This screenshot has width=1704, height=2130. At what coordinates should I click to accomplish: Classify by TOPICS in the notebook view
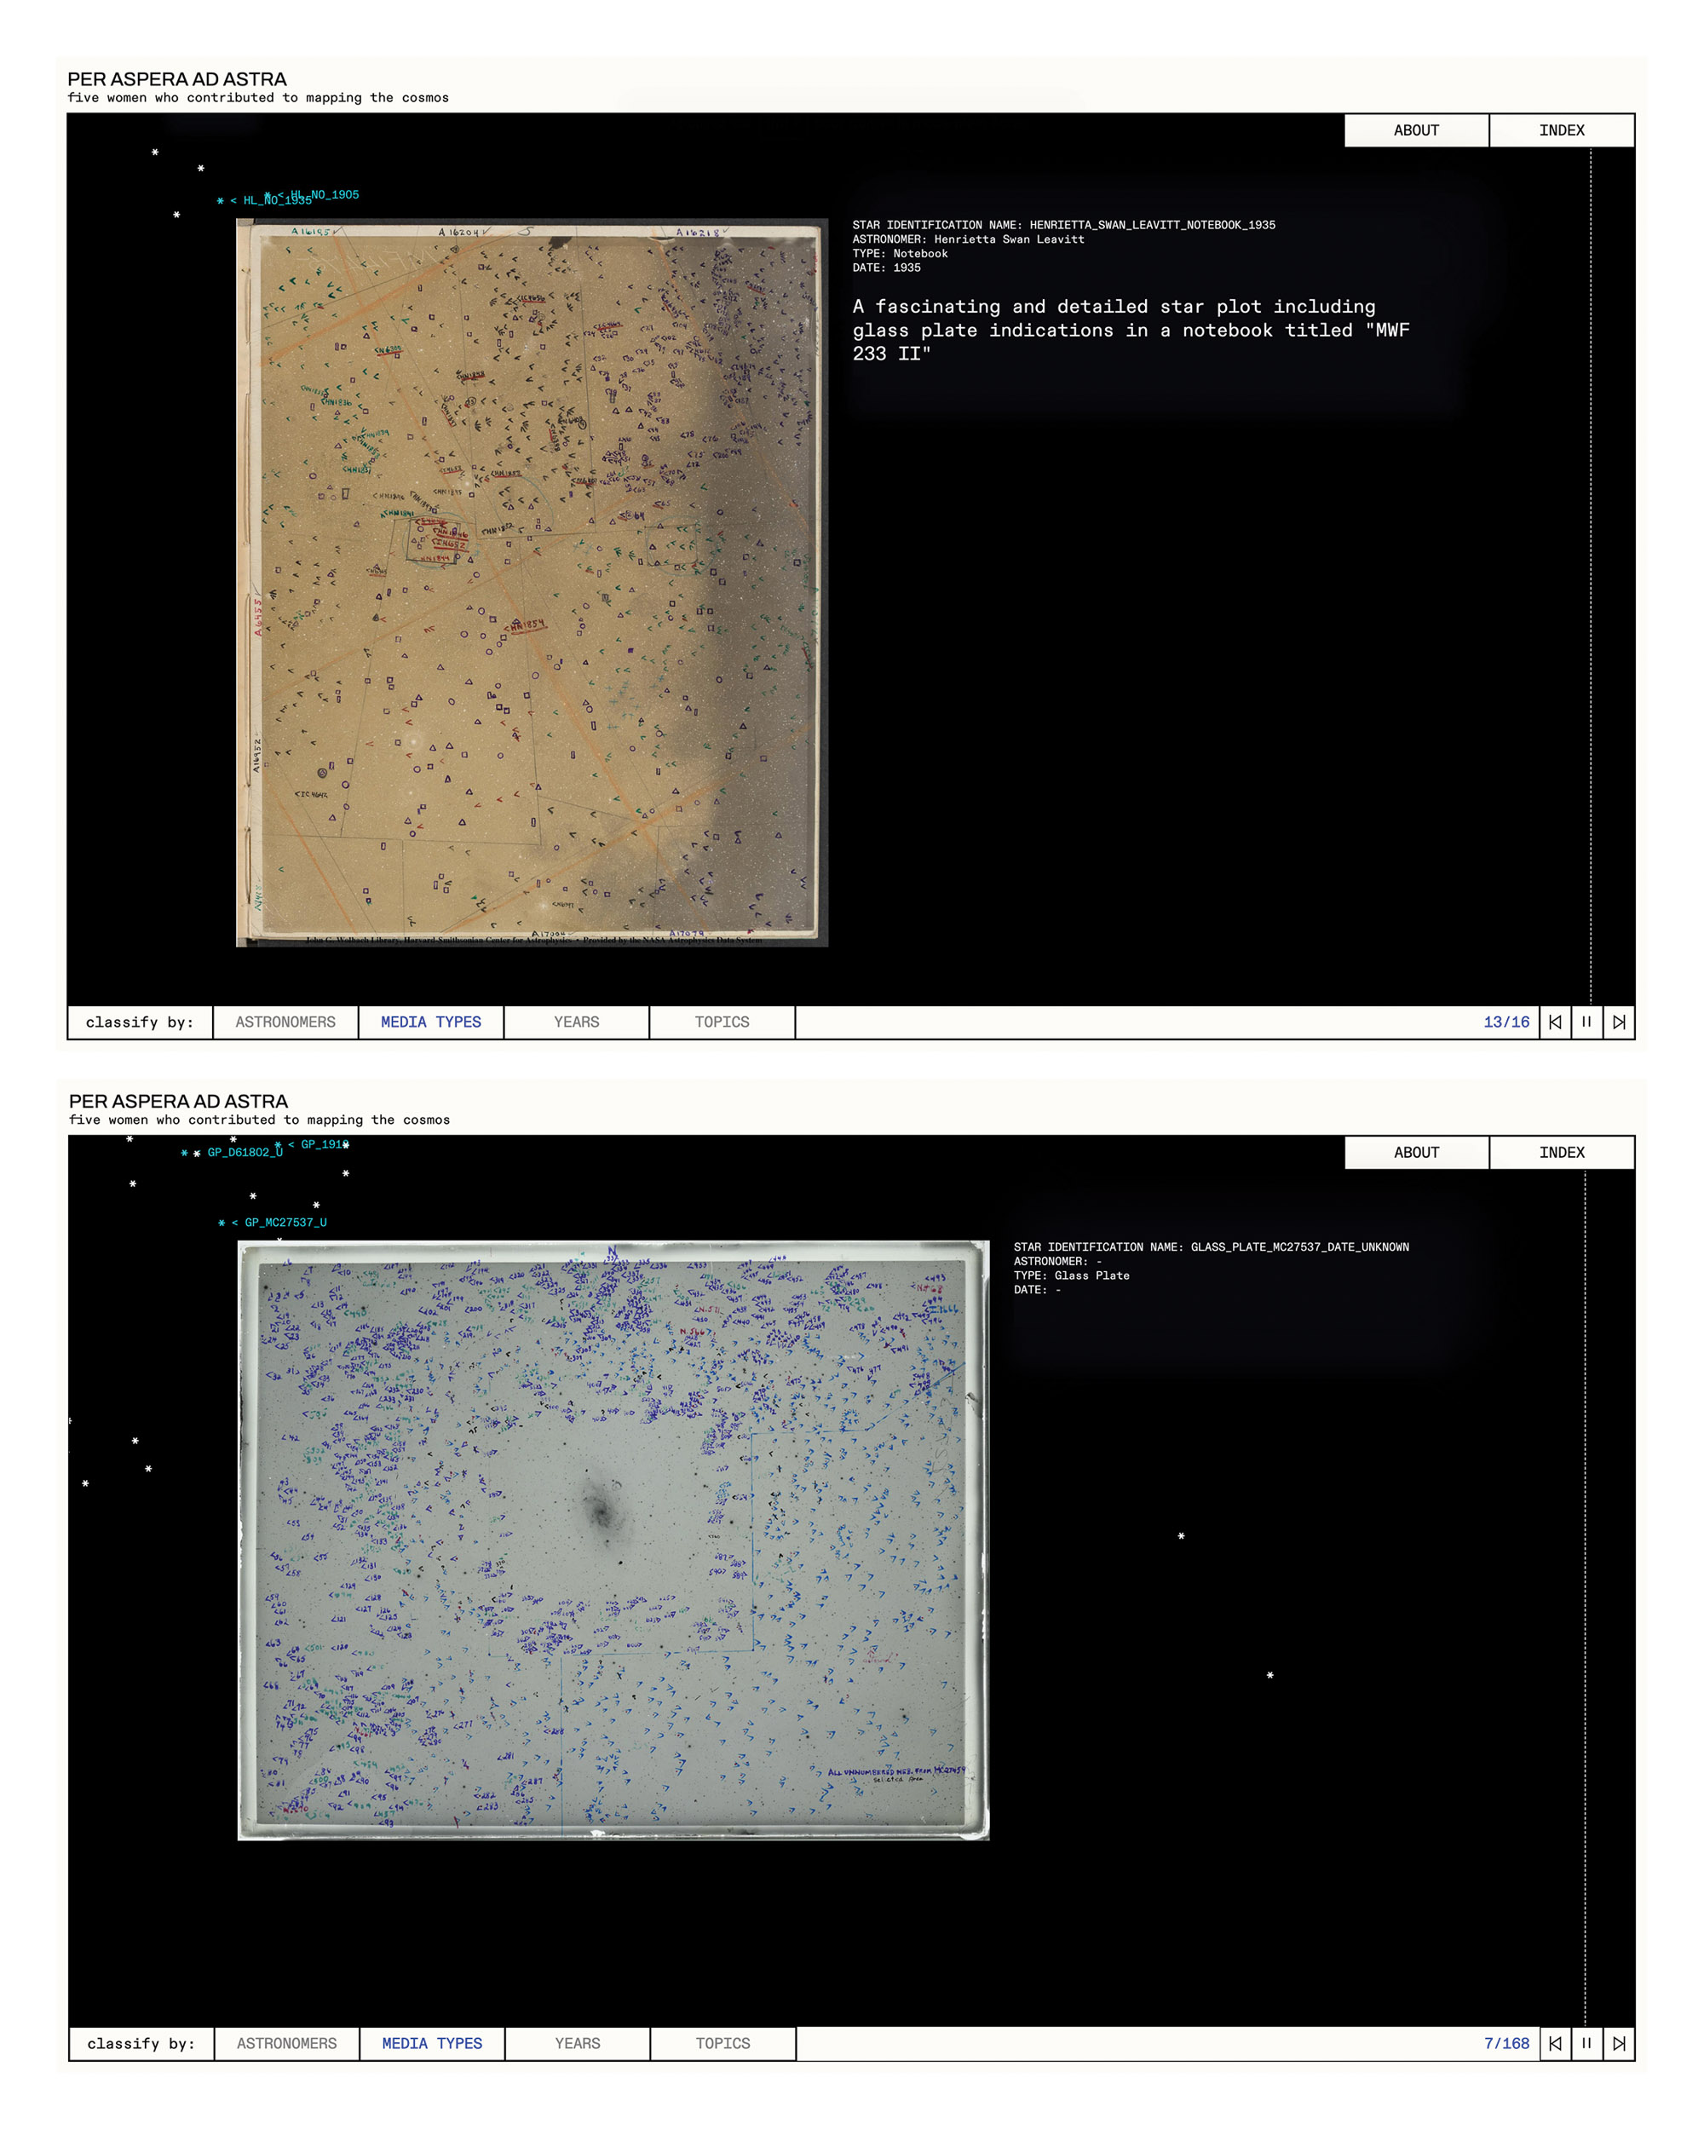(x=721, y=1022)
